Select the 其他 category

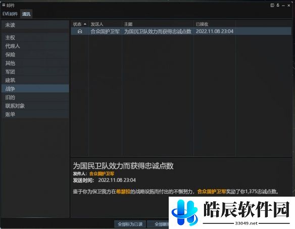click(35, 63)
